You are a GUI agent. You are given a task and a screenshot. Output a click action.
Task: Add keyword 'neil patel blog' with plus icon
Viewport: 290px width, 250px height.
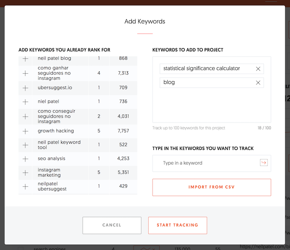25,59
